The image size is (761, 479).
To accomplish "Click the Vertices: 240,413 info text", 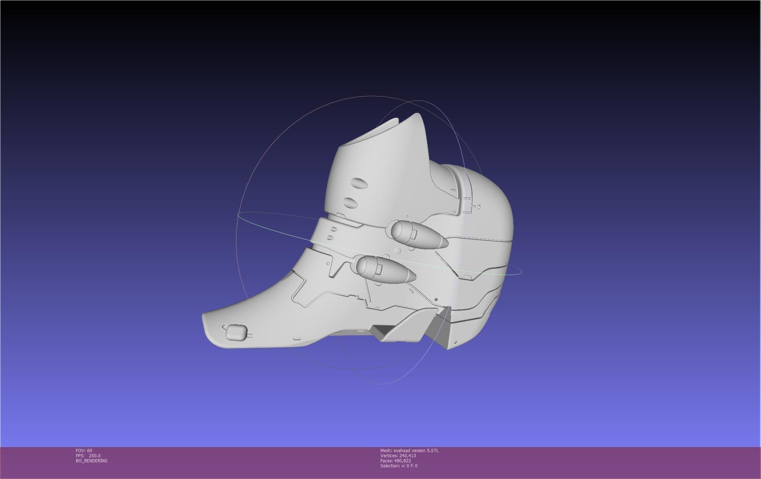I will point(398,455).
